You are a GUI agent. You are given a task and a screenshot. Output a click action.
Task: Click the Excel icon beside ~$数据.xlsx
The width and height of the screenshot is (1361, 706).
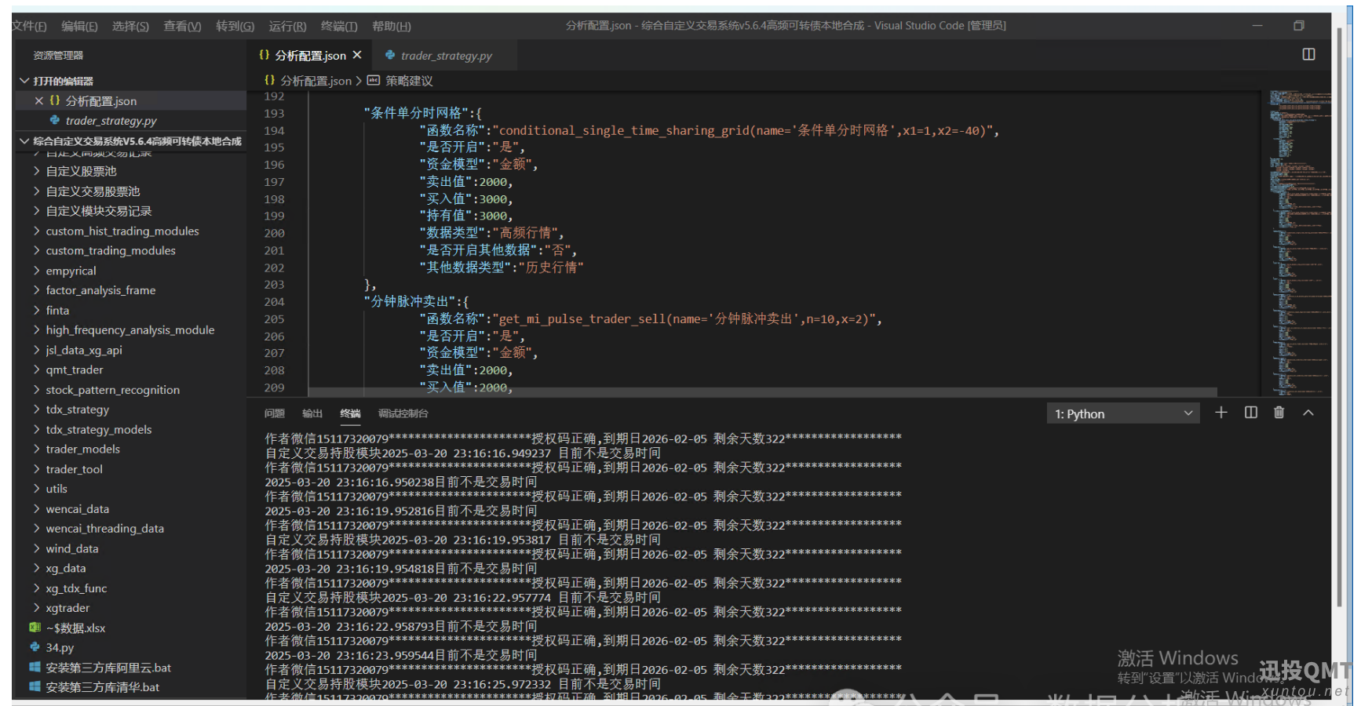[35, 628]
